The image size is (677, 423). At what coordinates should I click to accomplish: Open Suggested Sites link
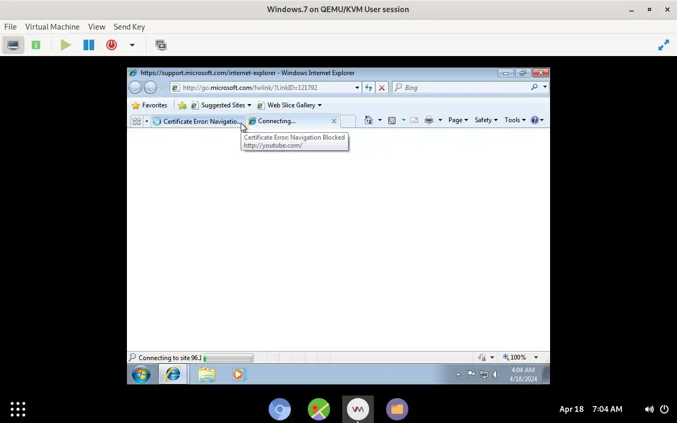click(x=221, y=105)
